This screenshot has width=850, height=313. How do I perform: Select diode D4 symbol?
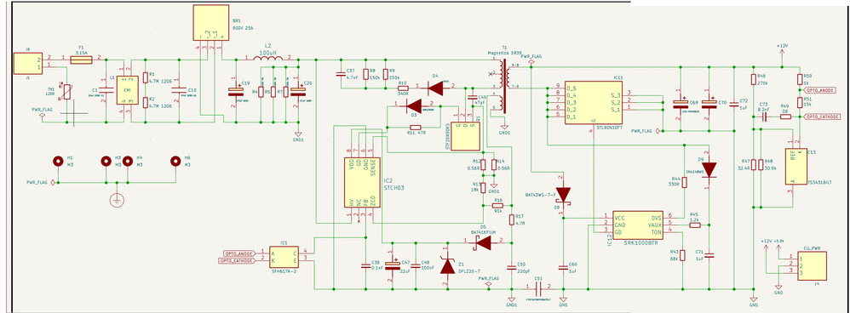click(434, 88)
